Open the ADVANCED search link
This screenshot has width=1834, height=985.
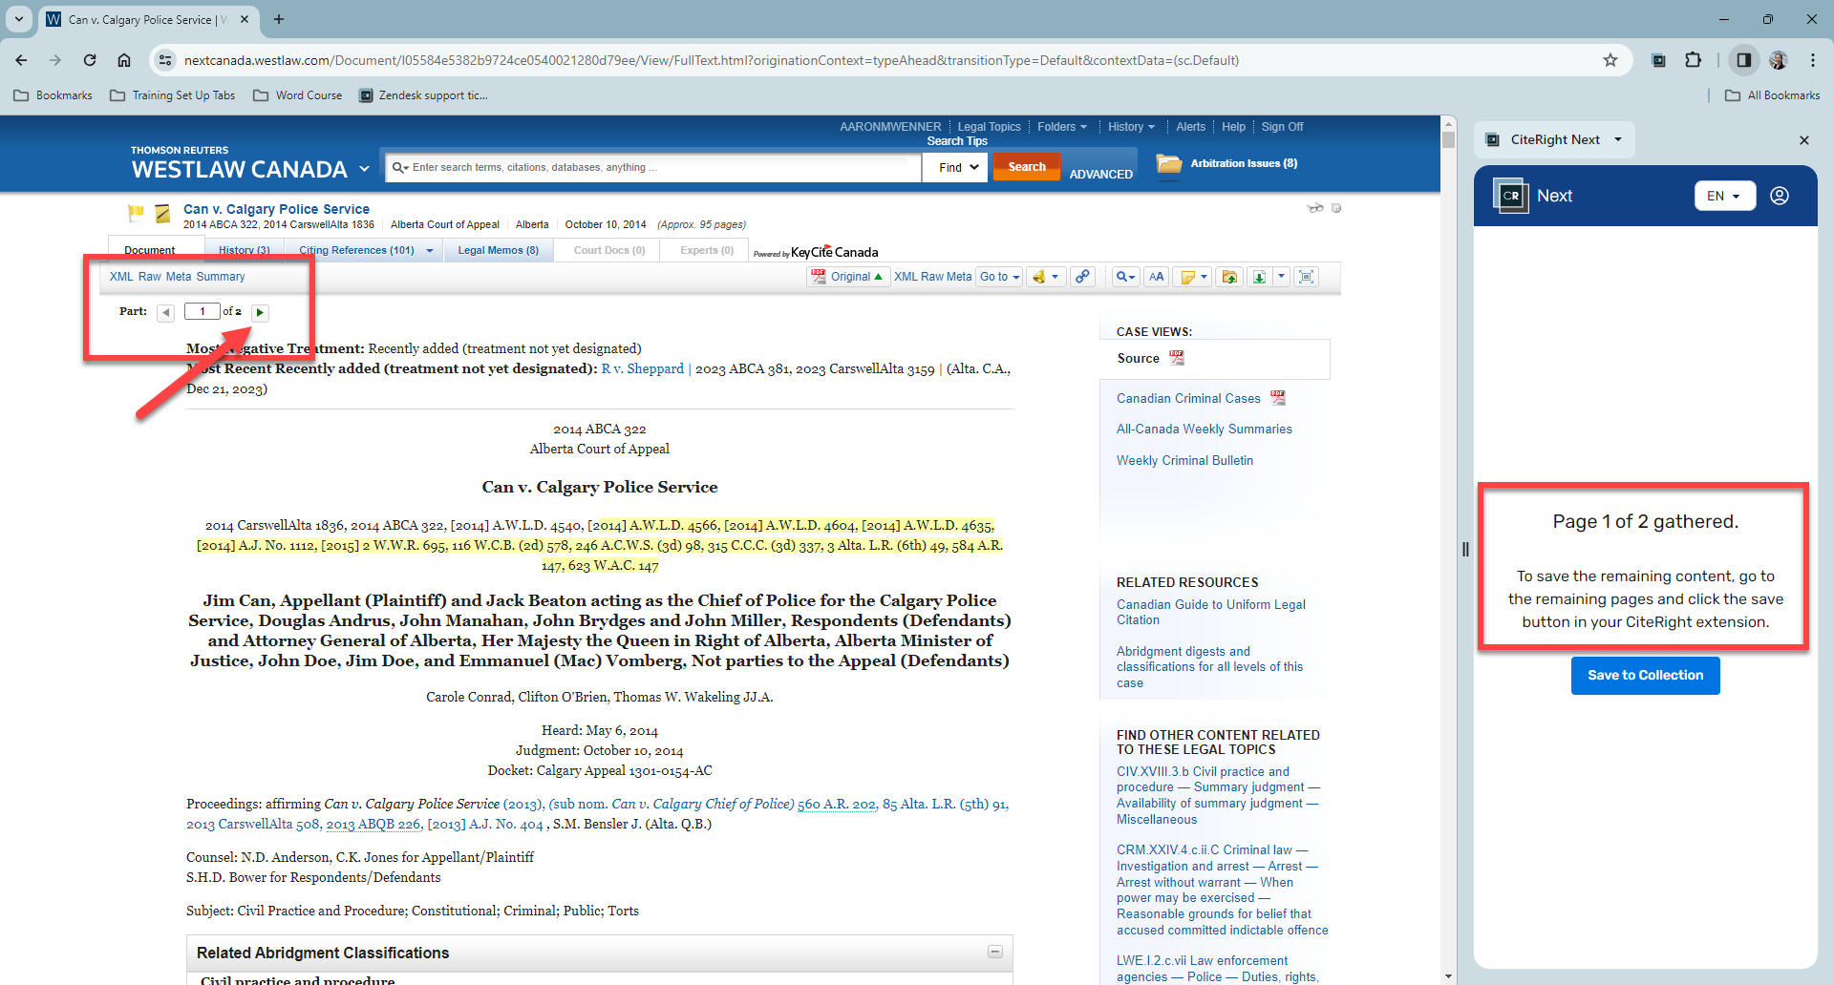tap(1100, 174)
